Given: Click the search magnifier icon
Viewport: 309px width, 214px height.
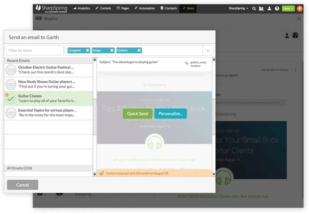Looking at the screenshot, I should pos(254,8).
